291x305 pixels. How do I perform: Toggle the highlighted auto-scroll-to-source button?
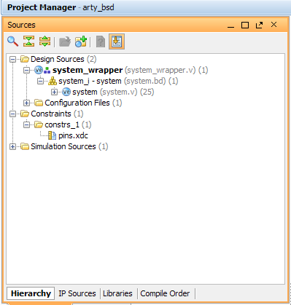(x=117, y=41)
